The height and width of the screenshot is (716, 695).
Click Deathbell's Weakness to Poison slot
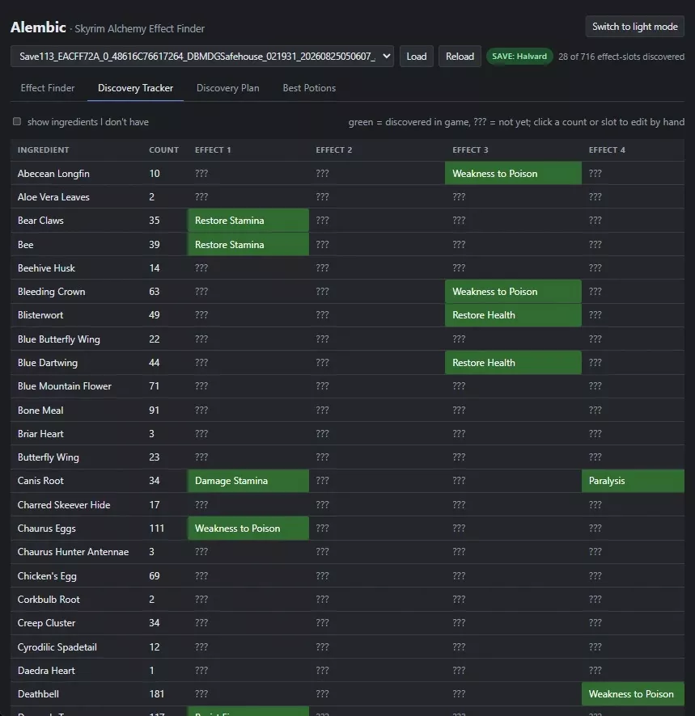click(633, 693)
